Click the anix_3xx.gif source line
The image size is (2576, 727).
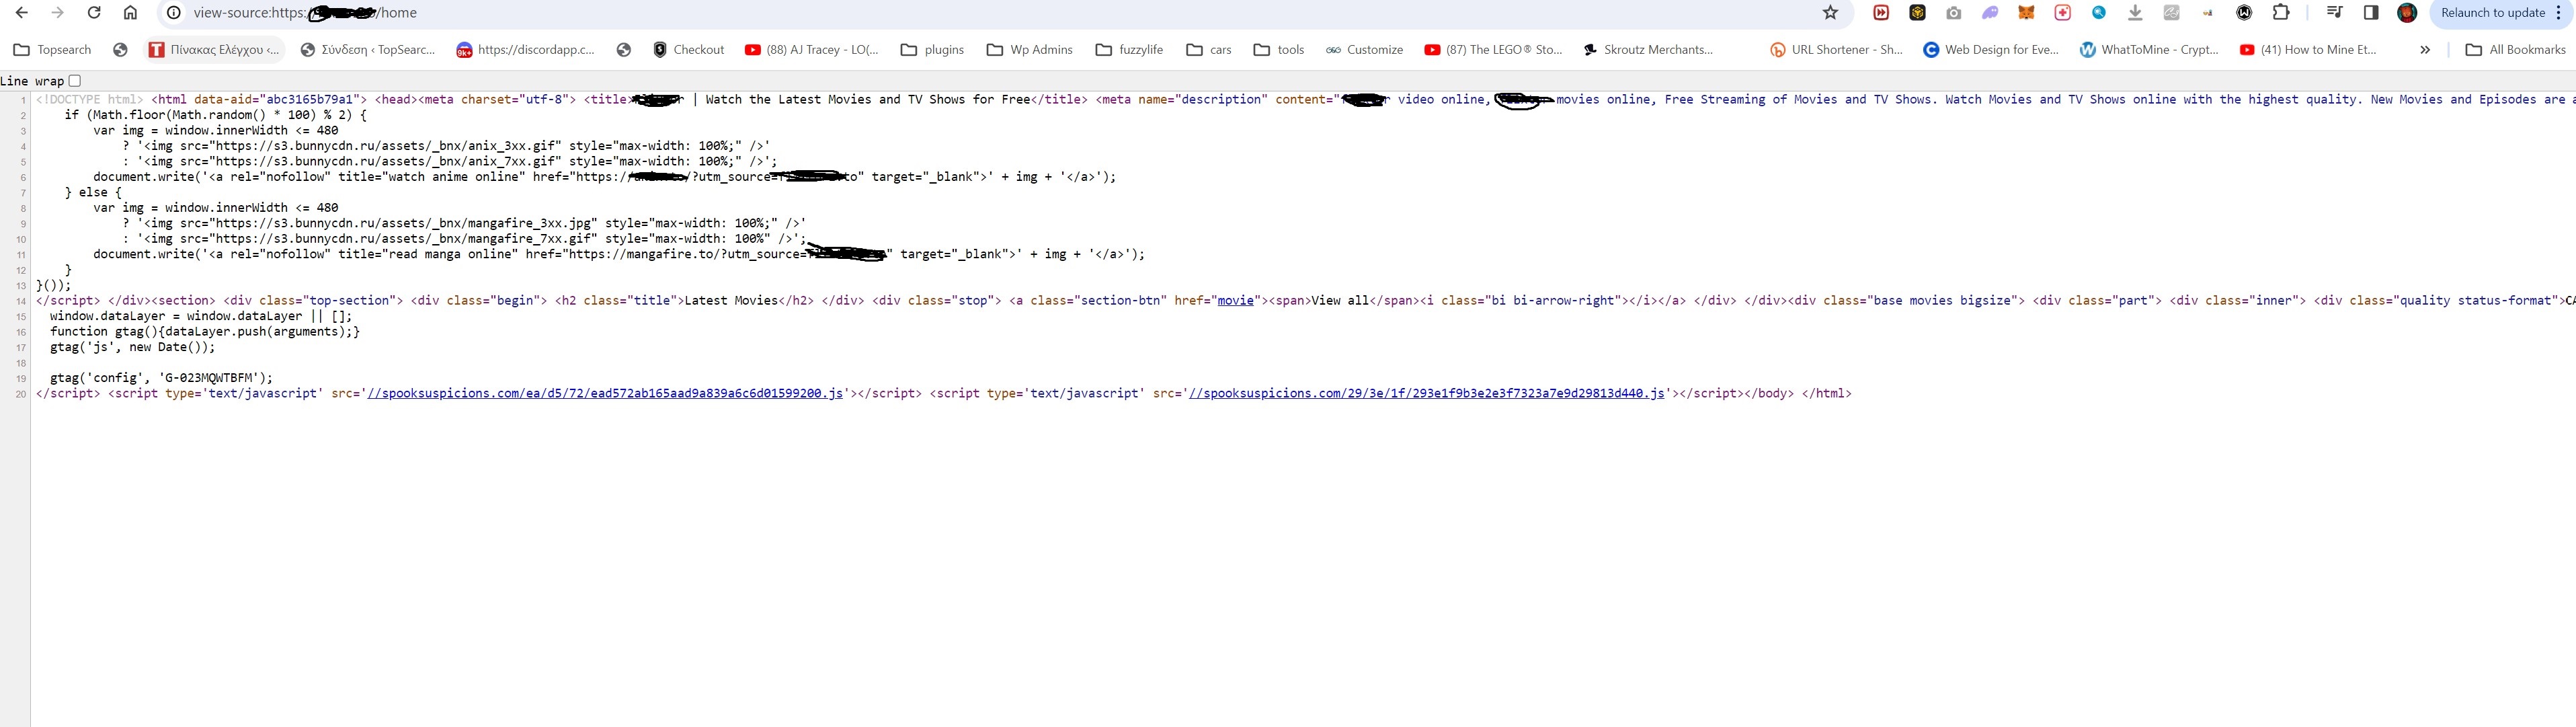446,146
